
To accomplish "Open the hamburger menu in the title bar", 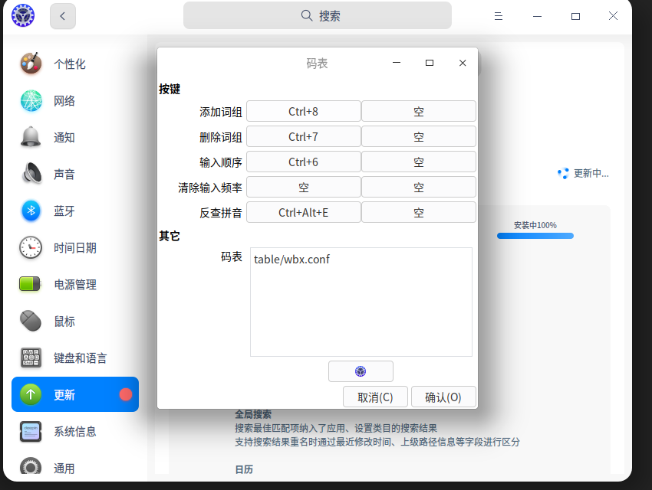I will pos(498,15).
